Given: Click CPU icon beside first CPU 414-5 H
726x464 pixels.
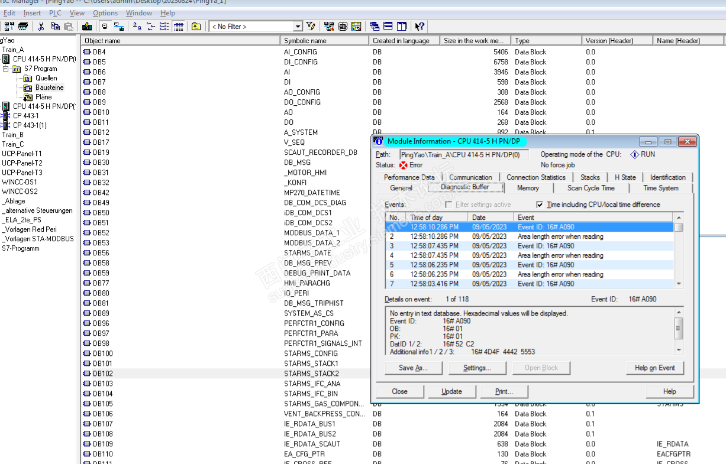Looking at the screenshot, I should [6, 59].
